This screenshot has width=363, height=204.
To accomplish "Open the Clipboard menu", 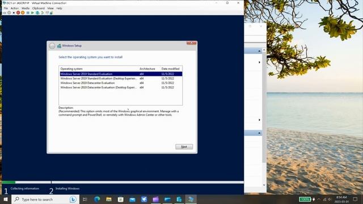I will 39,8.
